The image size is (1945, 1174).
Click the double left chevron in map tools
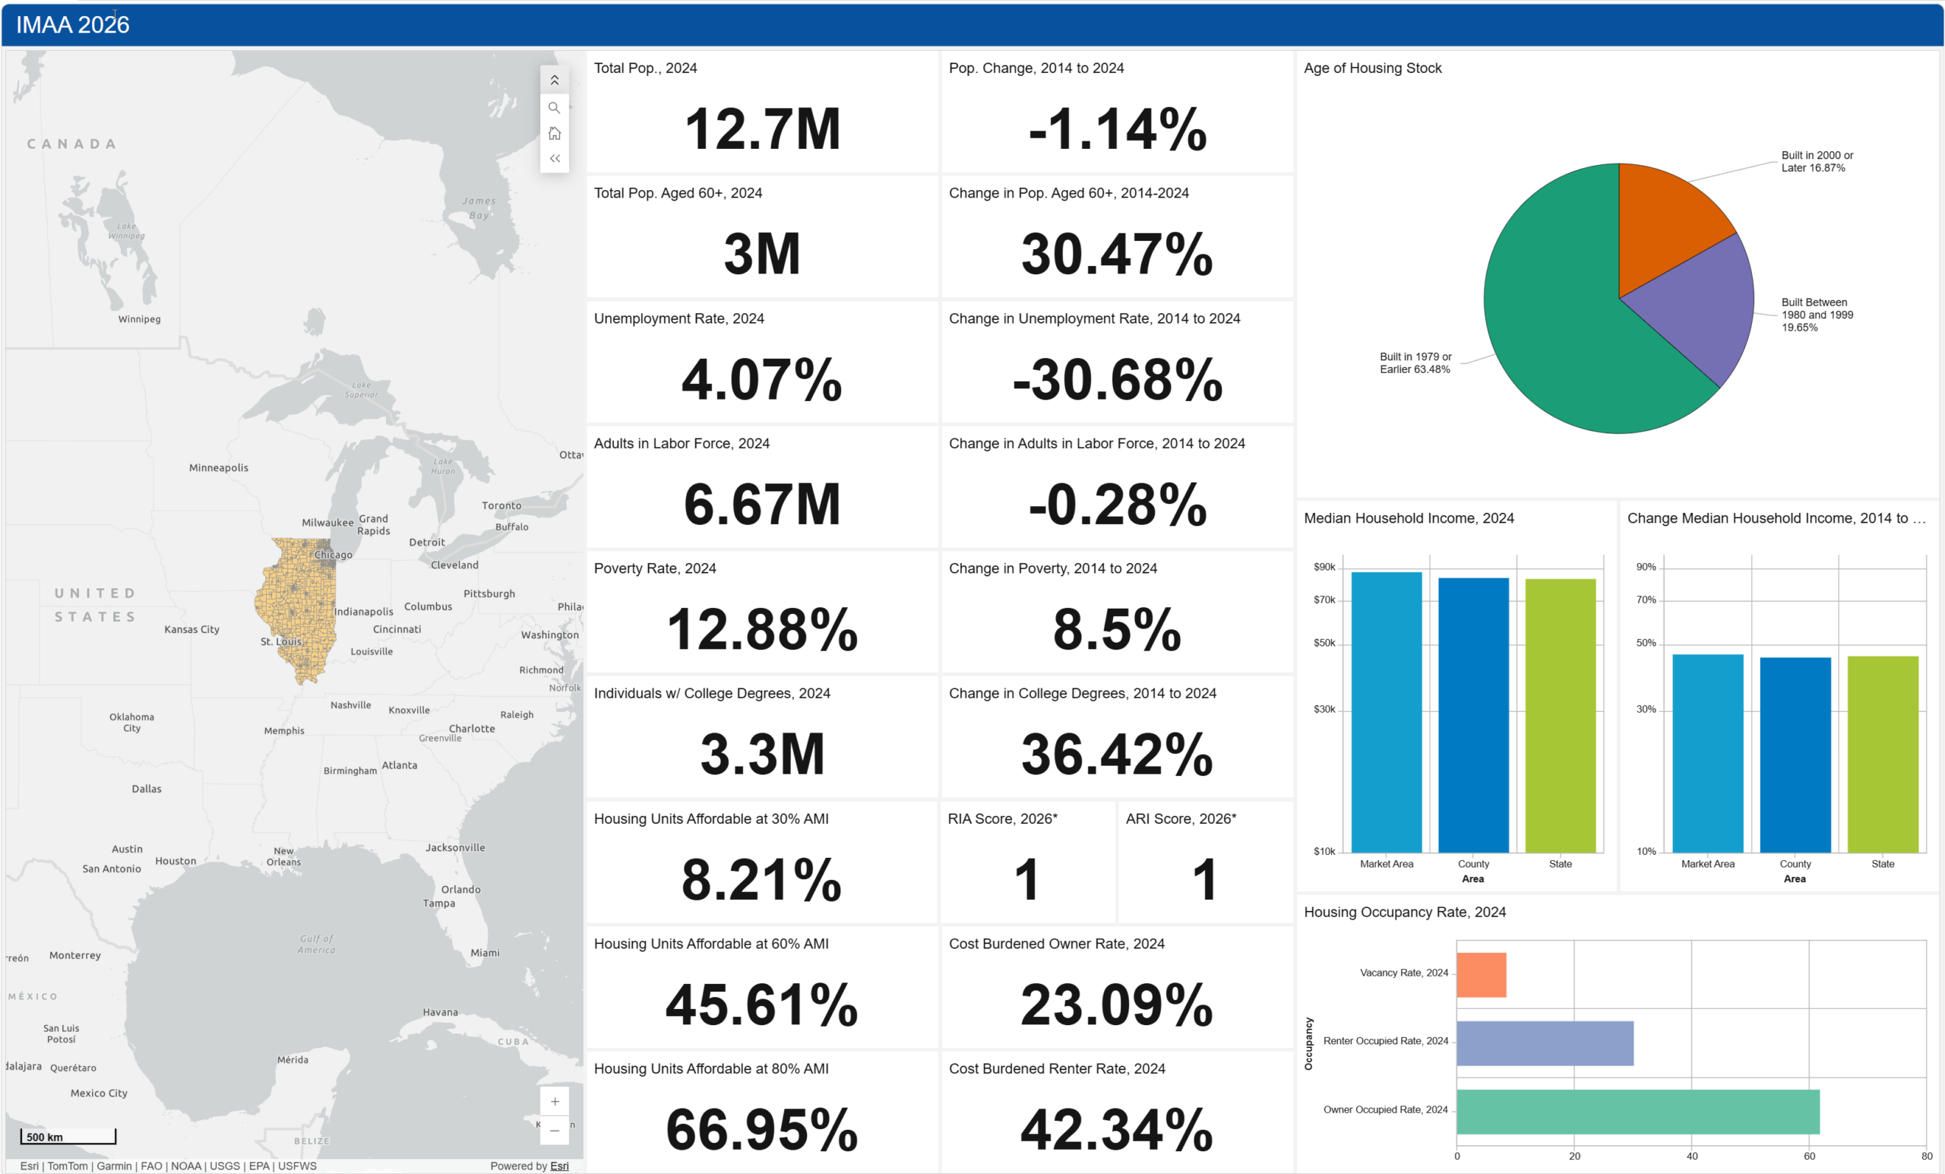pos(554,159)
